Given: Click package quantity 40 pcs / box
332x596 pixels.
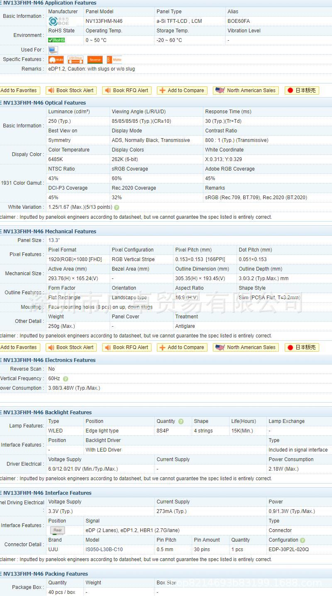Looking at the screenshot, I should point(62,592).
